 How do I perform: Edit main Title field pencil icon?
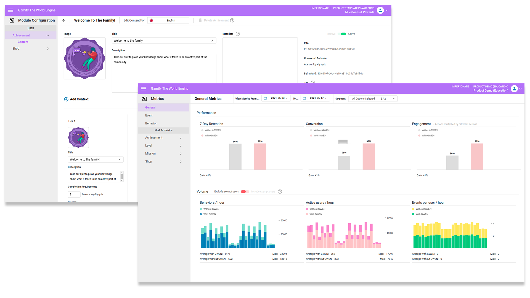point(212,41)
